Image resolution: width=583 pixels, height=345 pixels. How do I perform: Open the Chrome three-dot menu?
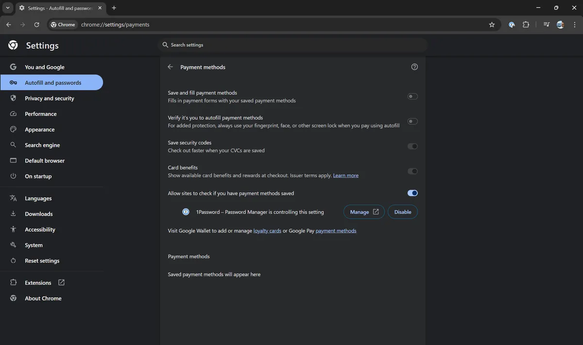click(x=574, y=25)
